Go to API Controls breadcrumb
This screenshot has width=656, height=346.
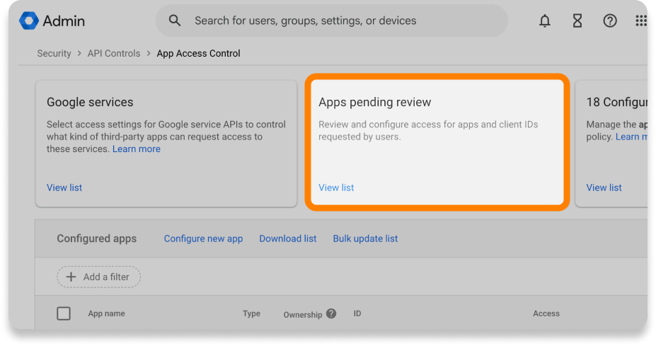pyautogui.click(x=114, y=54)
